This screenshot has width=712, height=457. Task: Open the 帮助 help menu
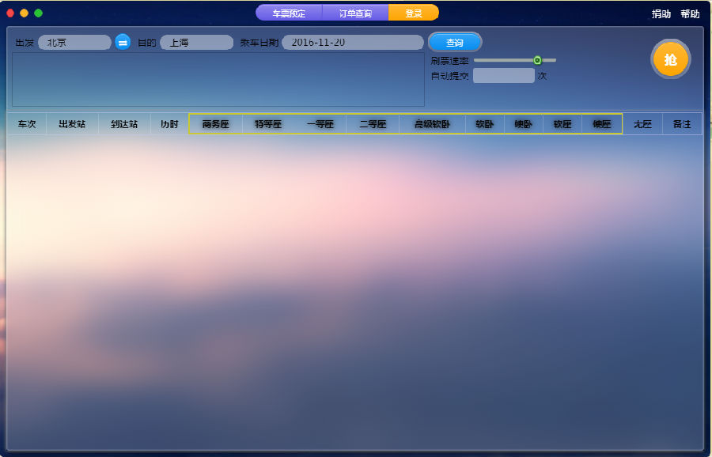(x=690, y=13)
